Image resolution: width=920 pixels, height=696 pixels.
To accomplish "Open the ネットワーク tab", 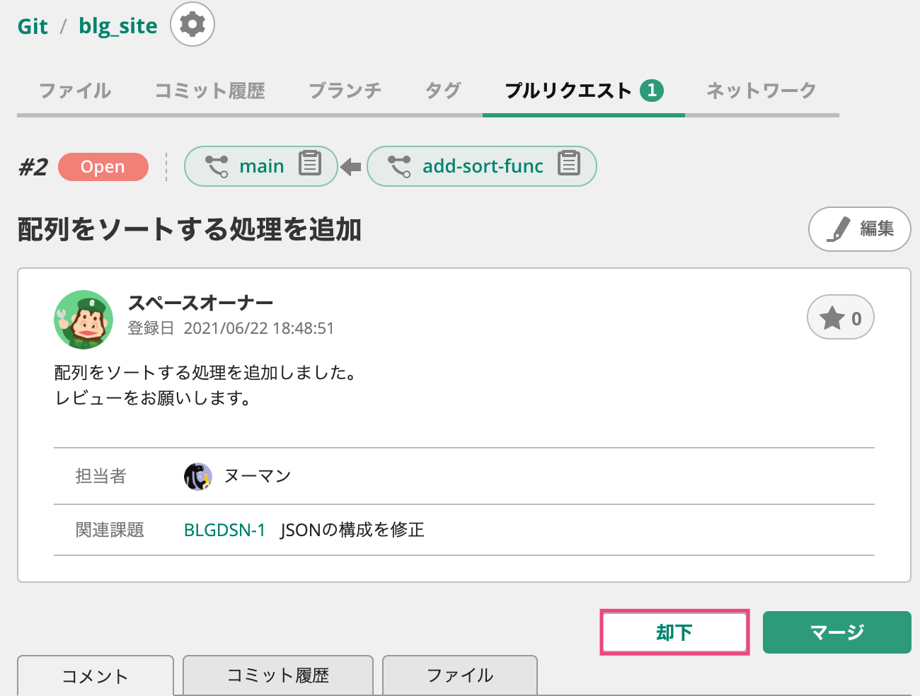I will [760, 91].
